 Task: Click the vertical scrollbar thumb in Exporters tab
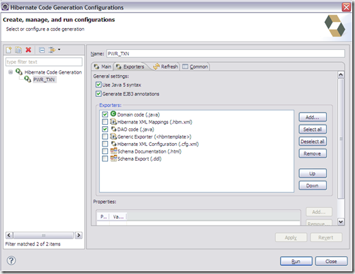point(341,138)
